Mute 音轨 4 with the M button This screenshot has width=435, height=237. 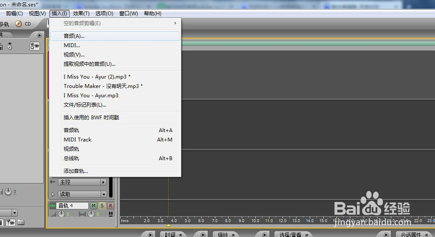coord(94,206)
